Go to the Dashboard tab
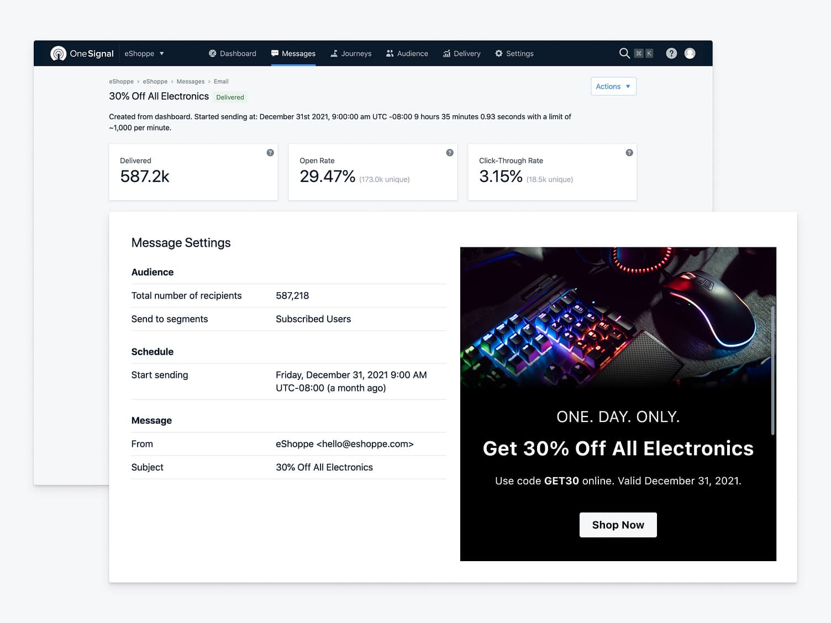This screenshot has width=831, height=623. (233, 54)
